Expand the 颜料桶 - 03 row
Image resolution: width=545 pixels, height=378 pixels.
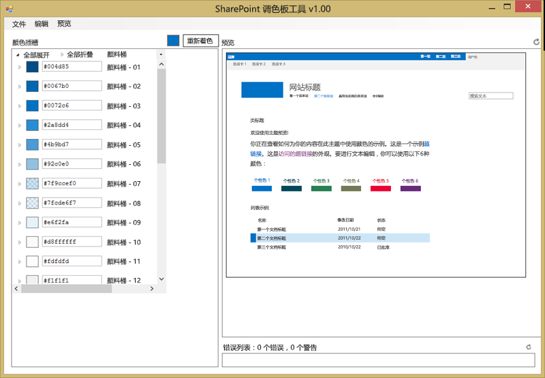(x=20, y=106)
